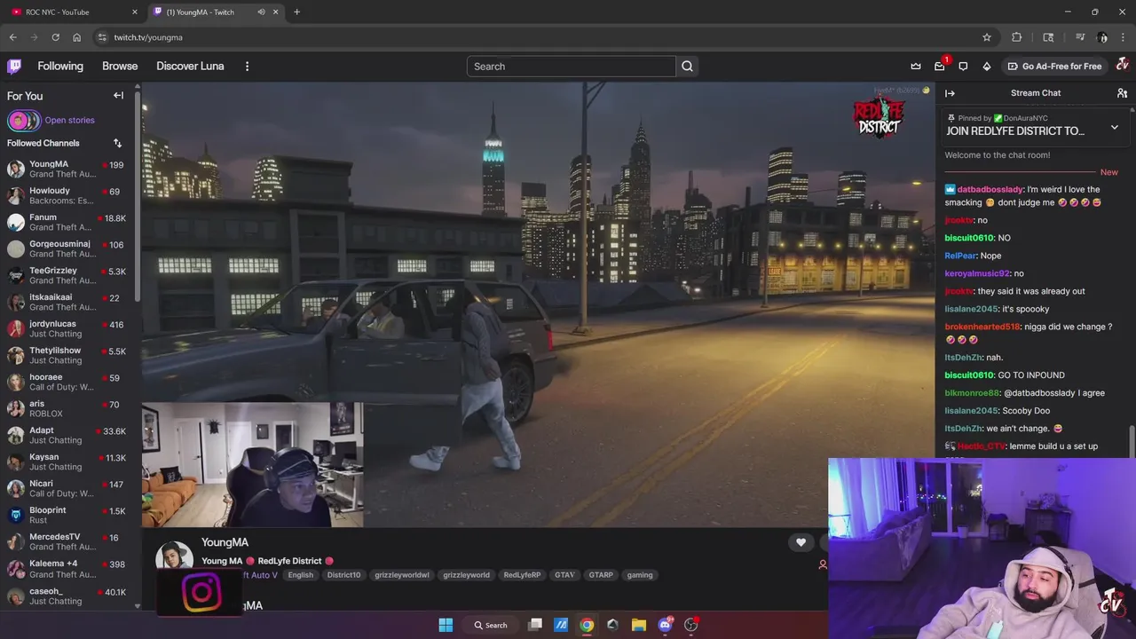Open stories link
The height and width of the screenshot is (639, 1136).
[69, 120]
